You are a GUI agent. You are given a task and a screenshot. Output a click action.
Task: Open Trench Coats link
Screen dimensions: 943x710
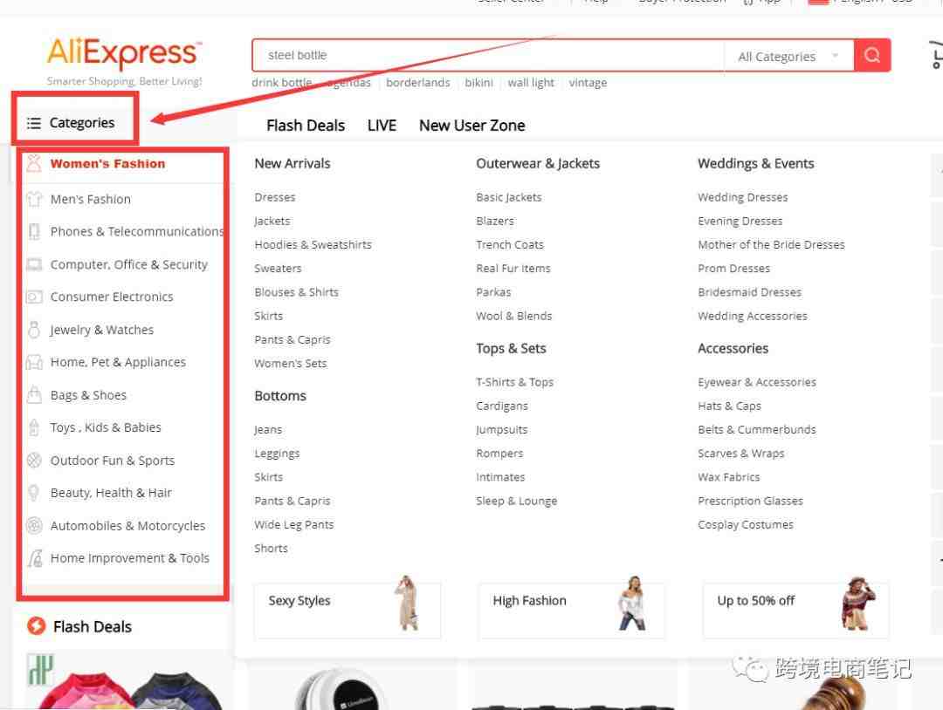510,244
